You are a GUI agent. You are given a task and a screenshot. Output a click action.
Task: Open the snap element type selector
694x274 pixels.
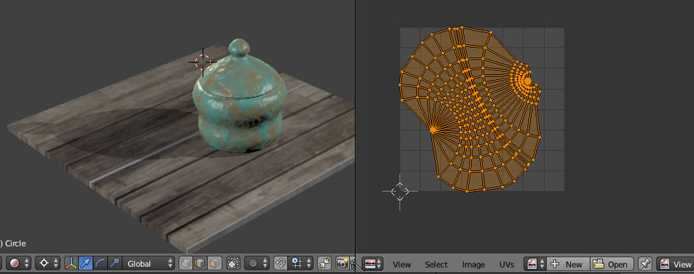[300, 264]
